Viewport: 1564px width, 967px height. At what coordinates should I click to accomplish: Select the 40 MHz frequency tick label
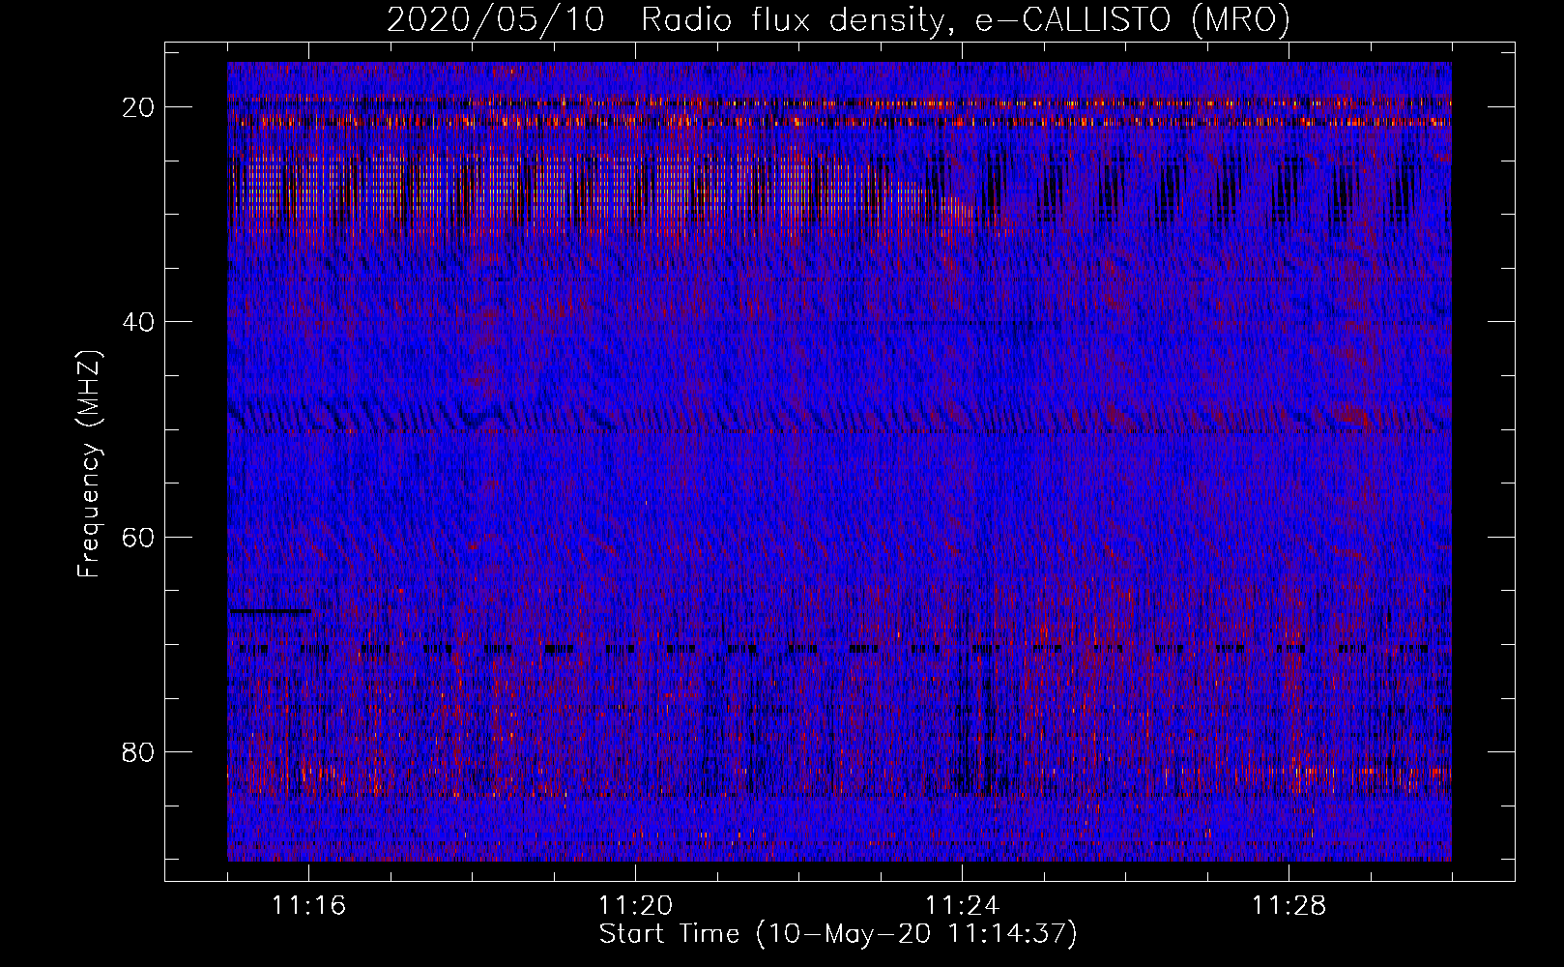[138, 321]
